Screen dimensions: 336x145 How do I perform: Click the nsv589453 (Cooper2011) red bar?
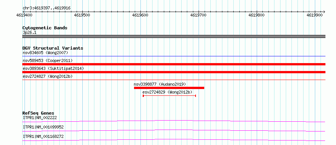click(x=174, y=64)
